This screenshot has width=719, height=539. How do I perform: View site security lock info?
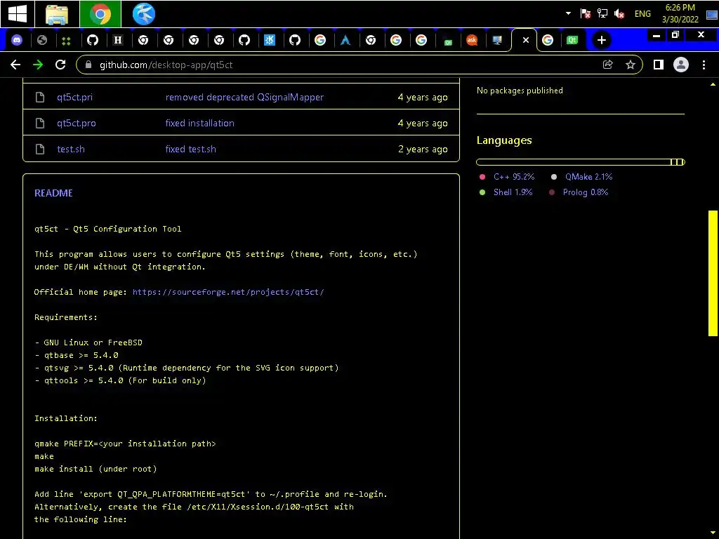88,65
